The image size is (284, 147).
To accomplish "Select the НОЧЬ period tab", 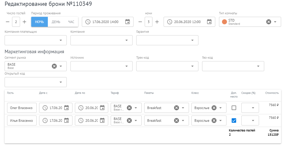I will tap(39, 22).
